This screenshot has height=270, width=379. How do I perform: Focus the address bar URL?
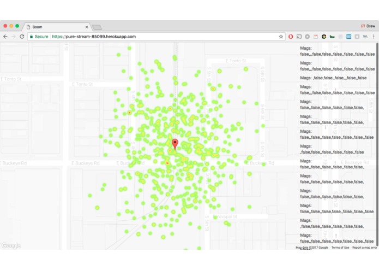(94, 37)
